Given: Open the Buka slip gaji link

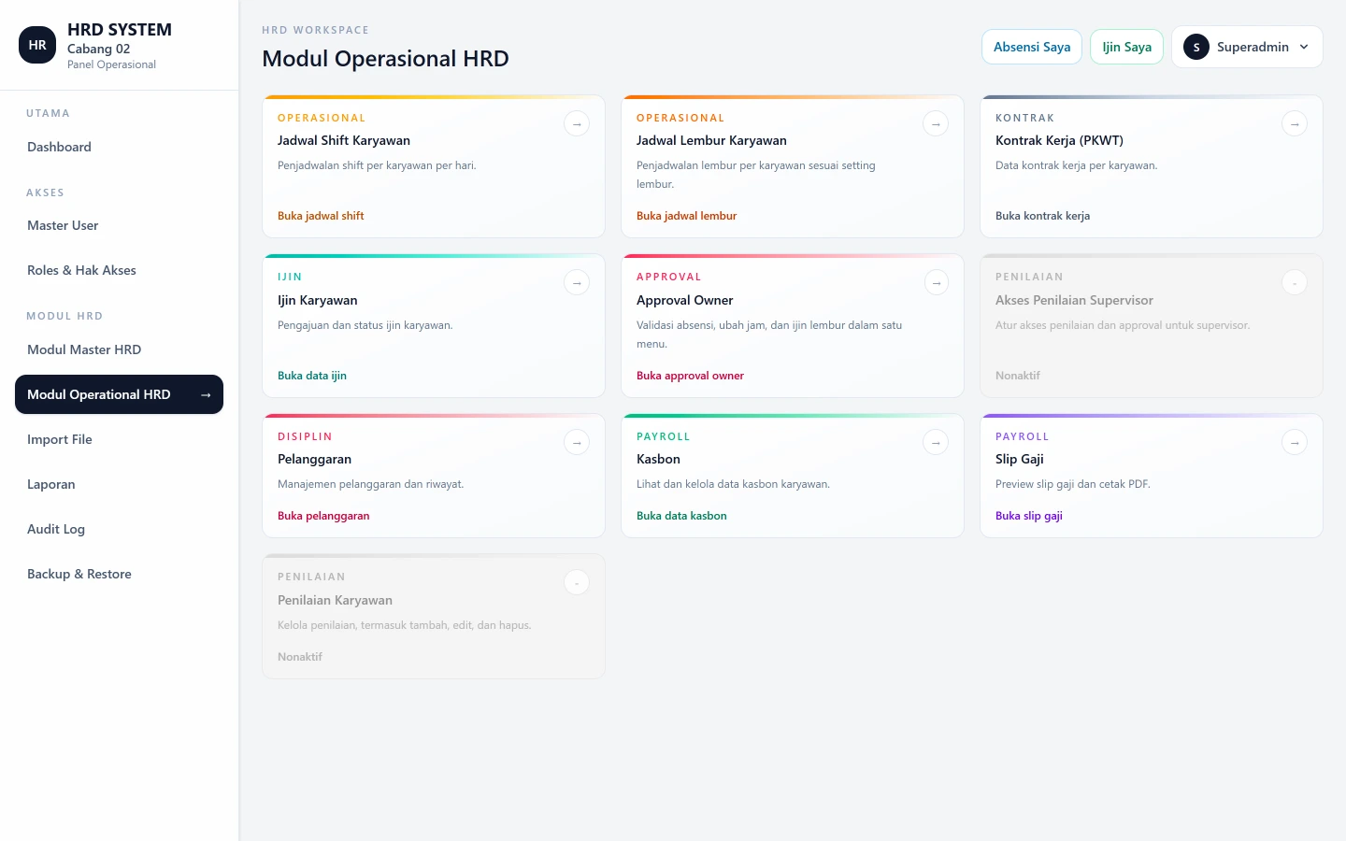Looking at the screenshot, I should pyautogui.click(x=1029, y=516).
